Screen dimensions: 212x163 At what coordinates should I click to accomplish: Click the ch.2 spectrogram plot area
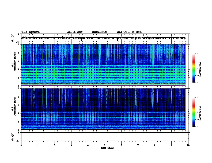pyautogui.click(x=103, y=109)
